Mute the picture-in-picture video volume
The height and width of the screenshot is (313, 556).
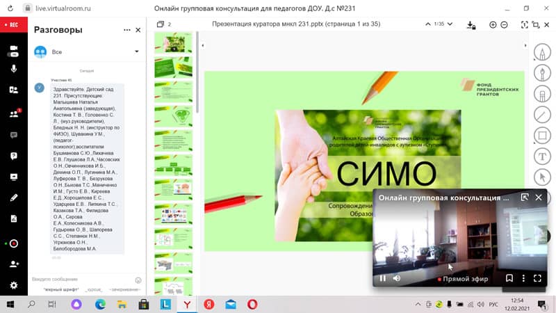pos(397,279)
